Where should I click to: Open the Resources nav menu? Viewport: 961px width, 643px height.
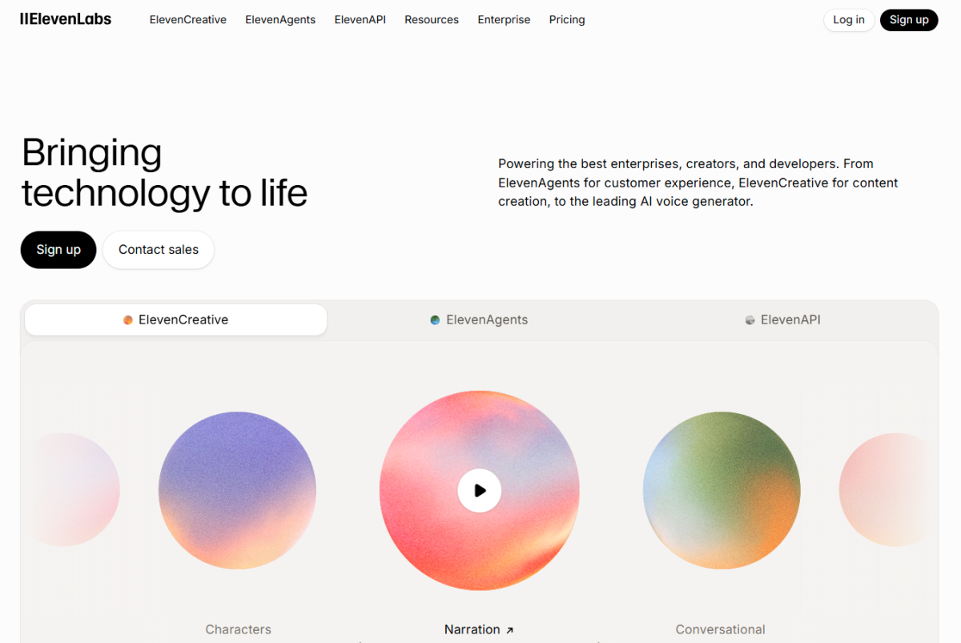click(x=432, y=19)
